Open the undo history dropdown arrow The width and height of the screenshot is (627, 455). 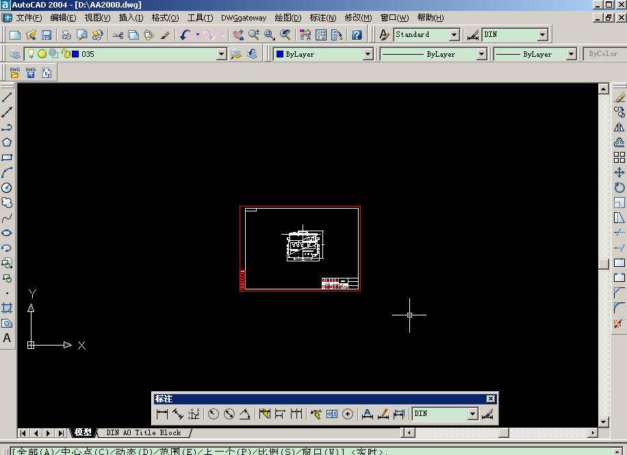click(x=198, y=35)
